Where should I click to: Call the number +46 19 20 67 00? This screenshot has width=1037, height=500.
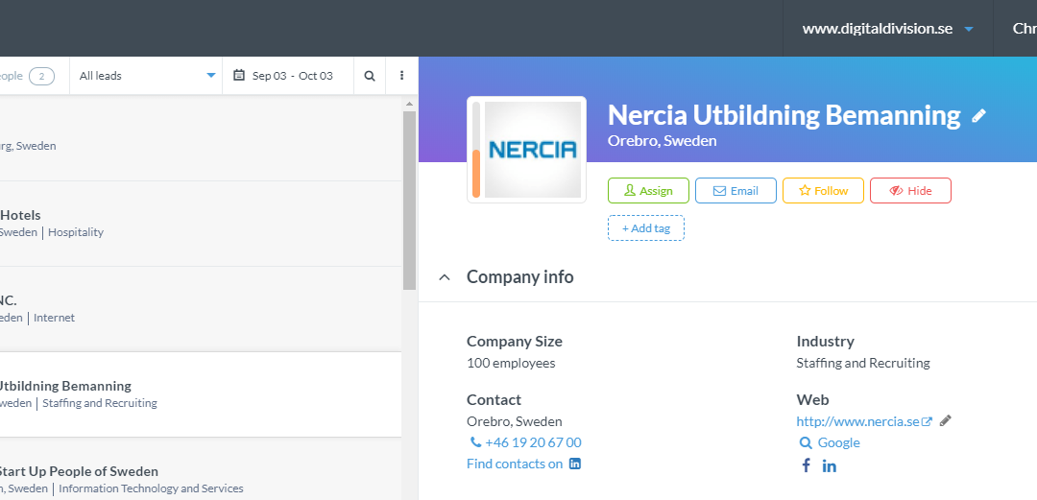[x=533, y=442]
